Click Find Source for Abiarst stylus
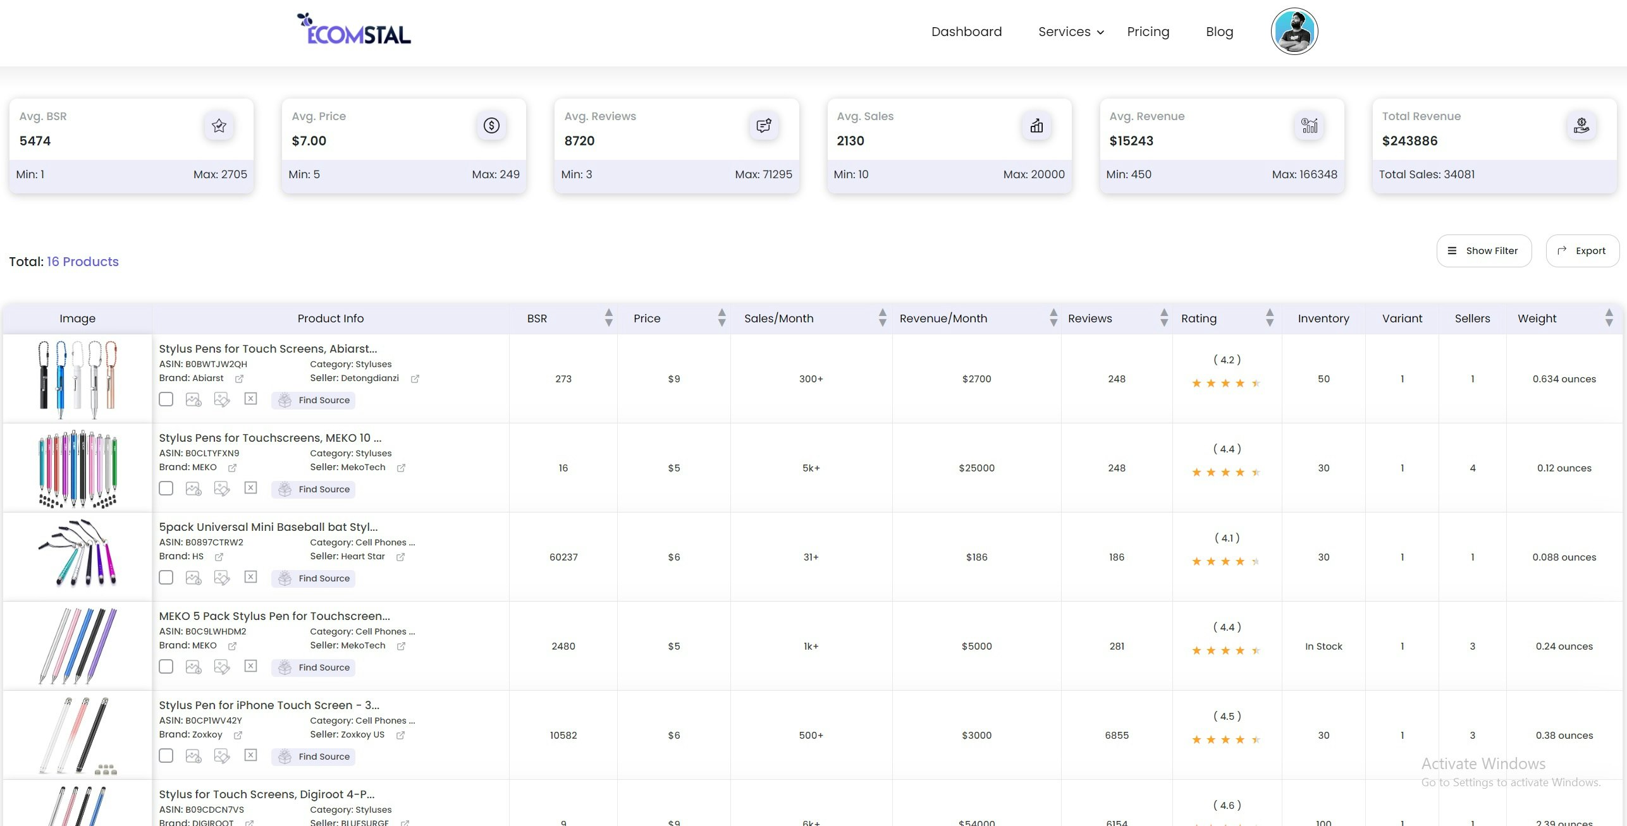The width and height of the screenshot is (1627, 826). click(x=313, y=400)
